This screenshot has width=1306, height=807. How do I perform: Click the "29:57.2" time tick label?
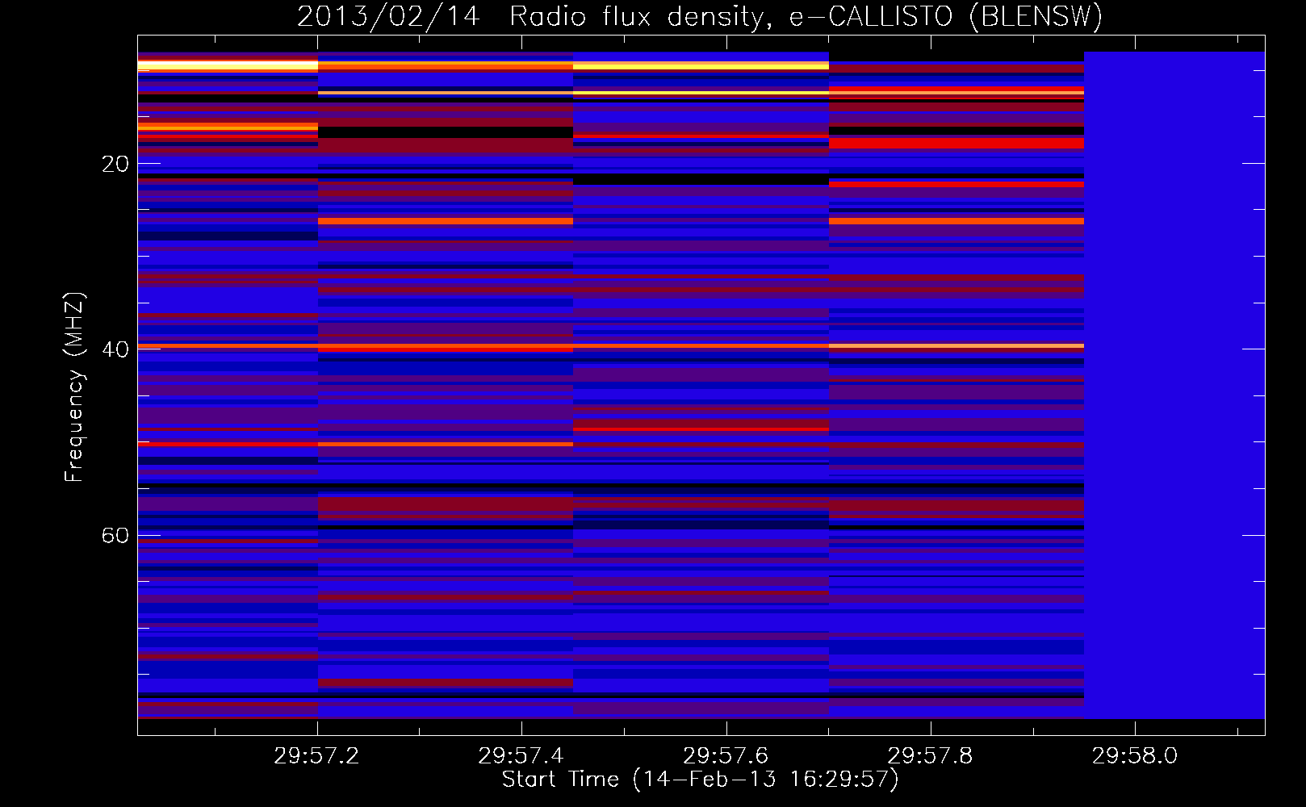[316, 756]
